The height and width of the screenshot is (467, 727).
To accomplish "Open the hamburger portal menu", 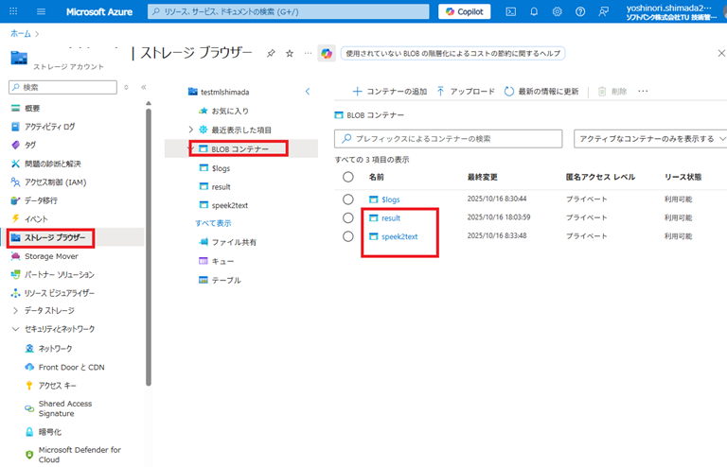I will (41, 12).
